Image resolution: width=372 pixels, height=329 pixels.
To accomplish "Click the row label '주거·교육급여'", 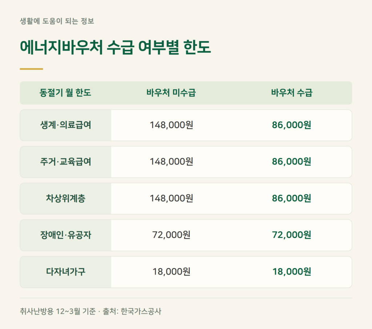I will point(65,162).
